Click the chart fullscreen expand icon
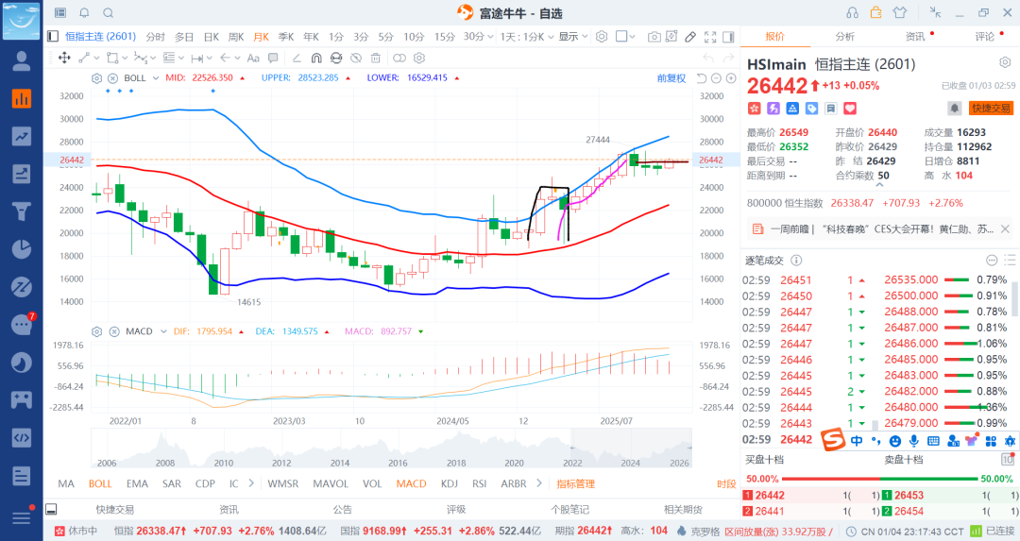Image resolution: width=1020 pixels, height=541 pixels. [710, 37]
